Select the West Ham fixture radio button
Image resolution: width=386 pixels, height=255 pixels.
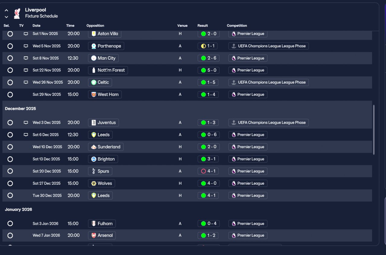(10, 95)
